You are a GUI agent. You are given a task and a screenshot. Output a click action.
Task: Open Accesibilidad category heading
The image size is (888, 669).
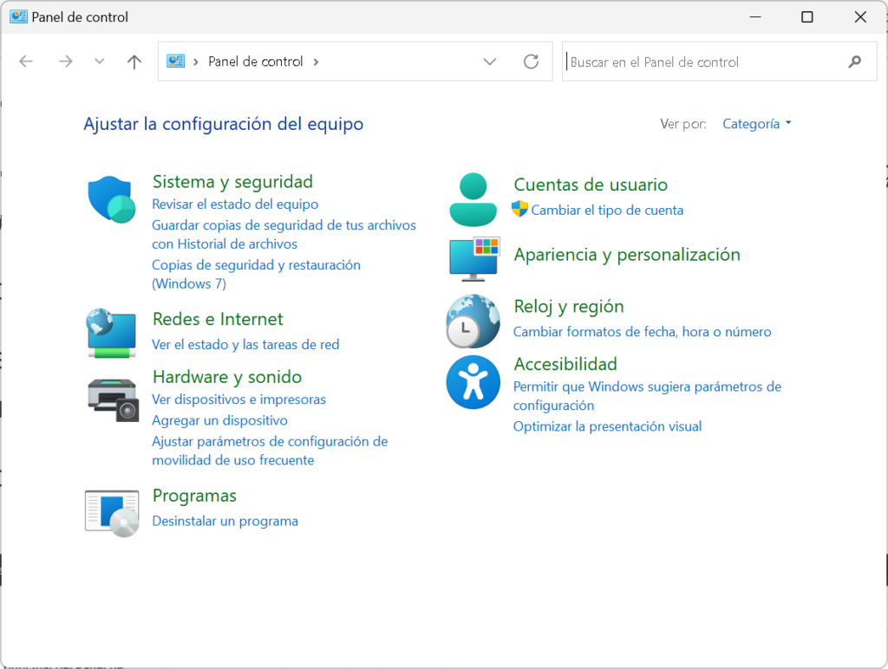pos(565,363)
